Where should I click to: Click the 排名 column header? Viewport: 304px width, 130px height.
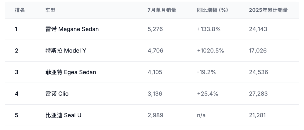tap(20, 10)
